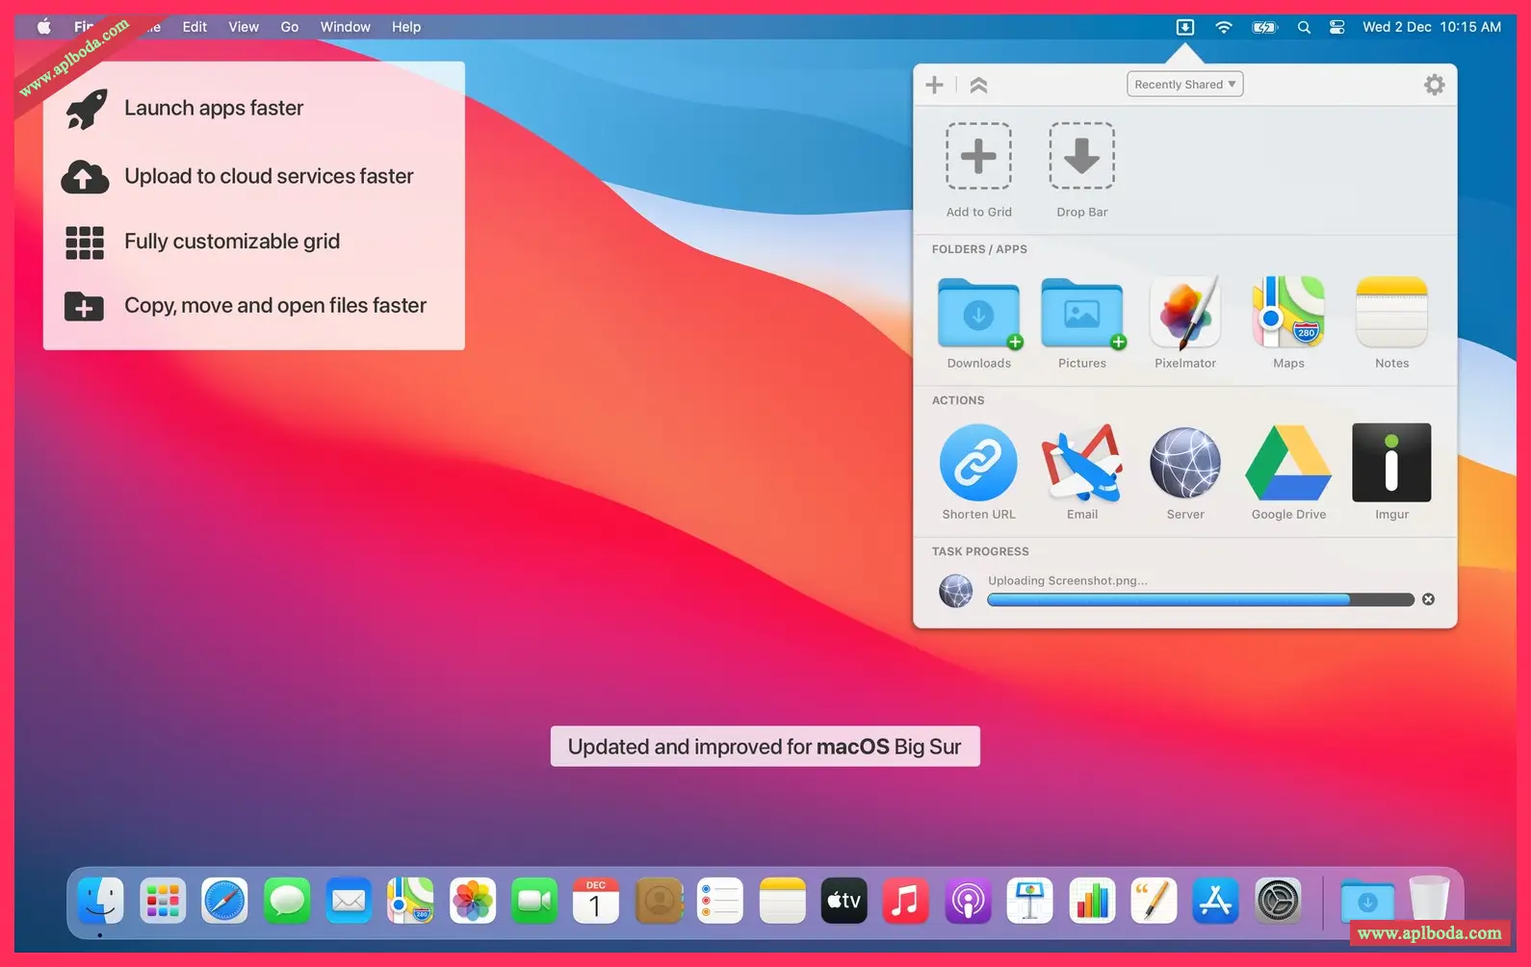Click the plus button in panel toolbar

coord(934,85)
